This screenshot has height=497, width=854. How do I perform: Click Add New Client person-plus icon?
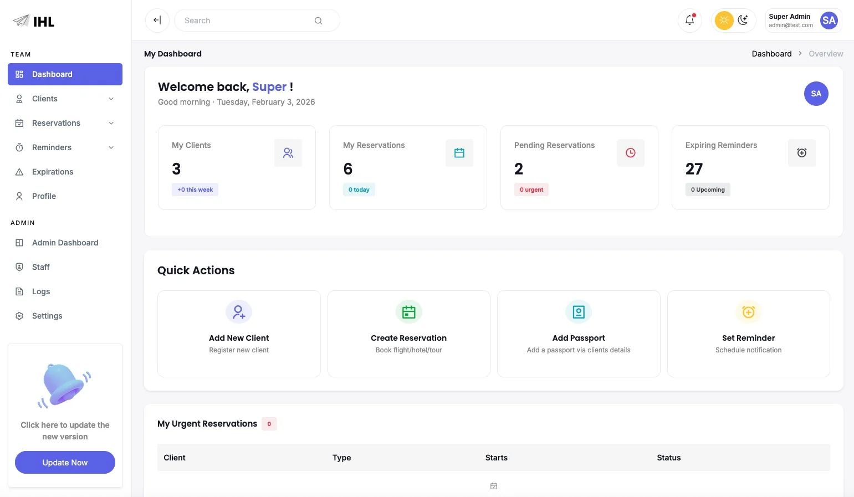239,312
